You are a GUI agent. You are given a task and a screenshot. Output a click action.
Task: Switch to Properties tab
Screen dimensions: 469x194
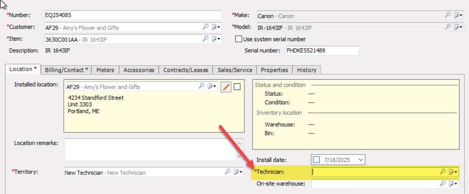pyautogui.click(x=274, y=70)
